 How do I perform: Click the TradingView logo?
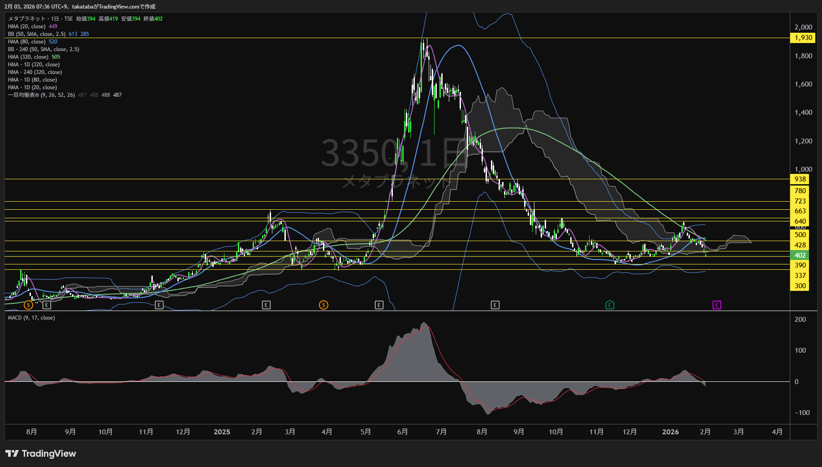tap(41, 454)
